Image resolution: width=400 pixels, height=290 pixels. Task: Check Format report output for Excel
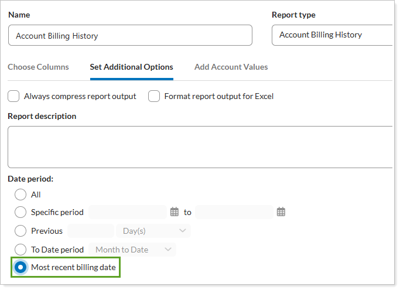click(x=154, y=96)
